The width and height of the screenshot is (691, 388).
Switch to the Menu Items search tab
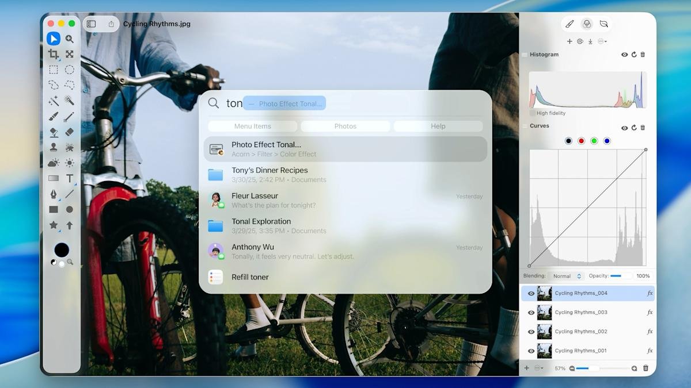click(x=252, y=126)
